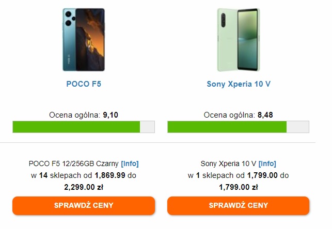332x229 pixels.
Task: Open the POCO F5 title link
Action: pos(84,84)
